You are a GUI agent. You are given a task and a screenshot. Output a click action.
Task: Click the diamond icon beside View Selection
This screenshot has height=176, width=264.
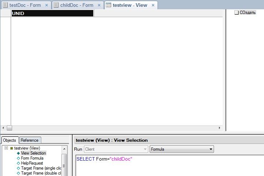pos(18,153)
